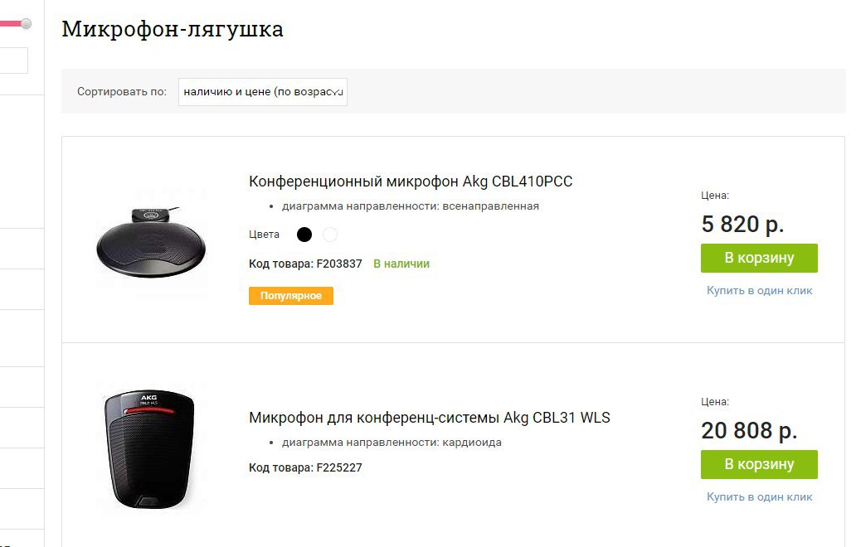The width and height of the screenshot is (861, 547).
Task: Open Конференционный микрофон Akg CBL410PCC title
Action: [411, 181]
